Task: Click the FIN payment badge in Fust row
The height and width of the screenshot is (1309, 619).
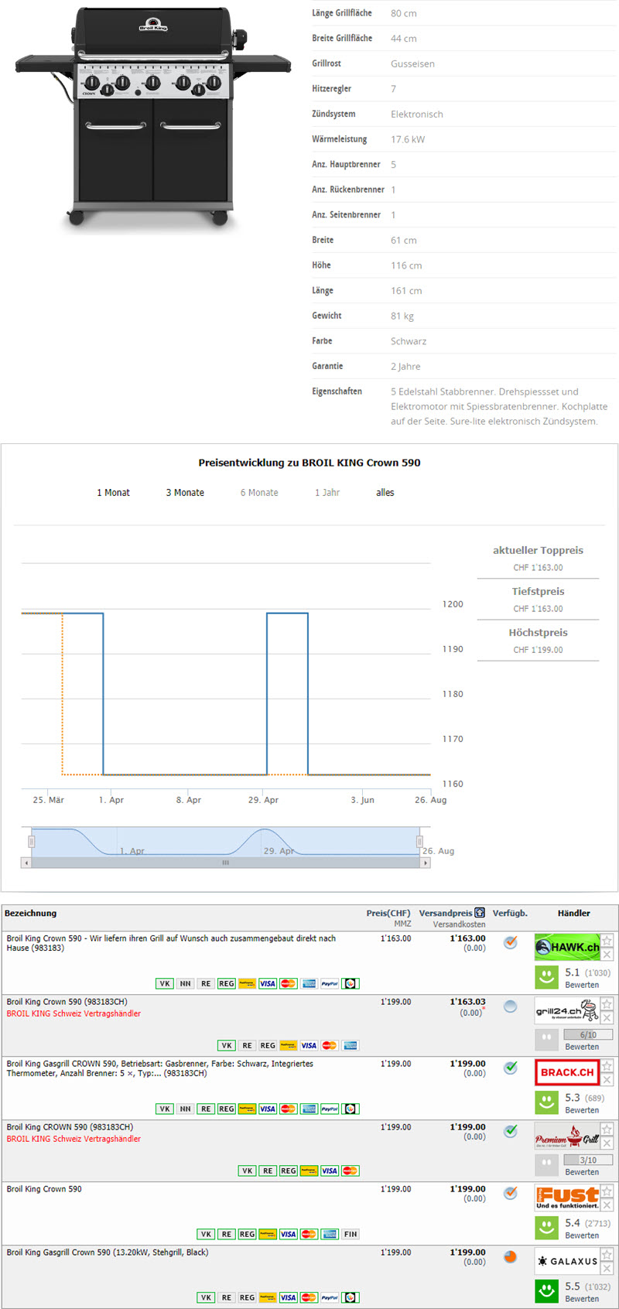Action: coord(351,1234)
